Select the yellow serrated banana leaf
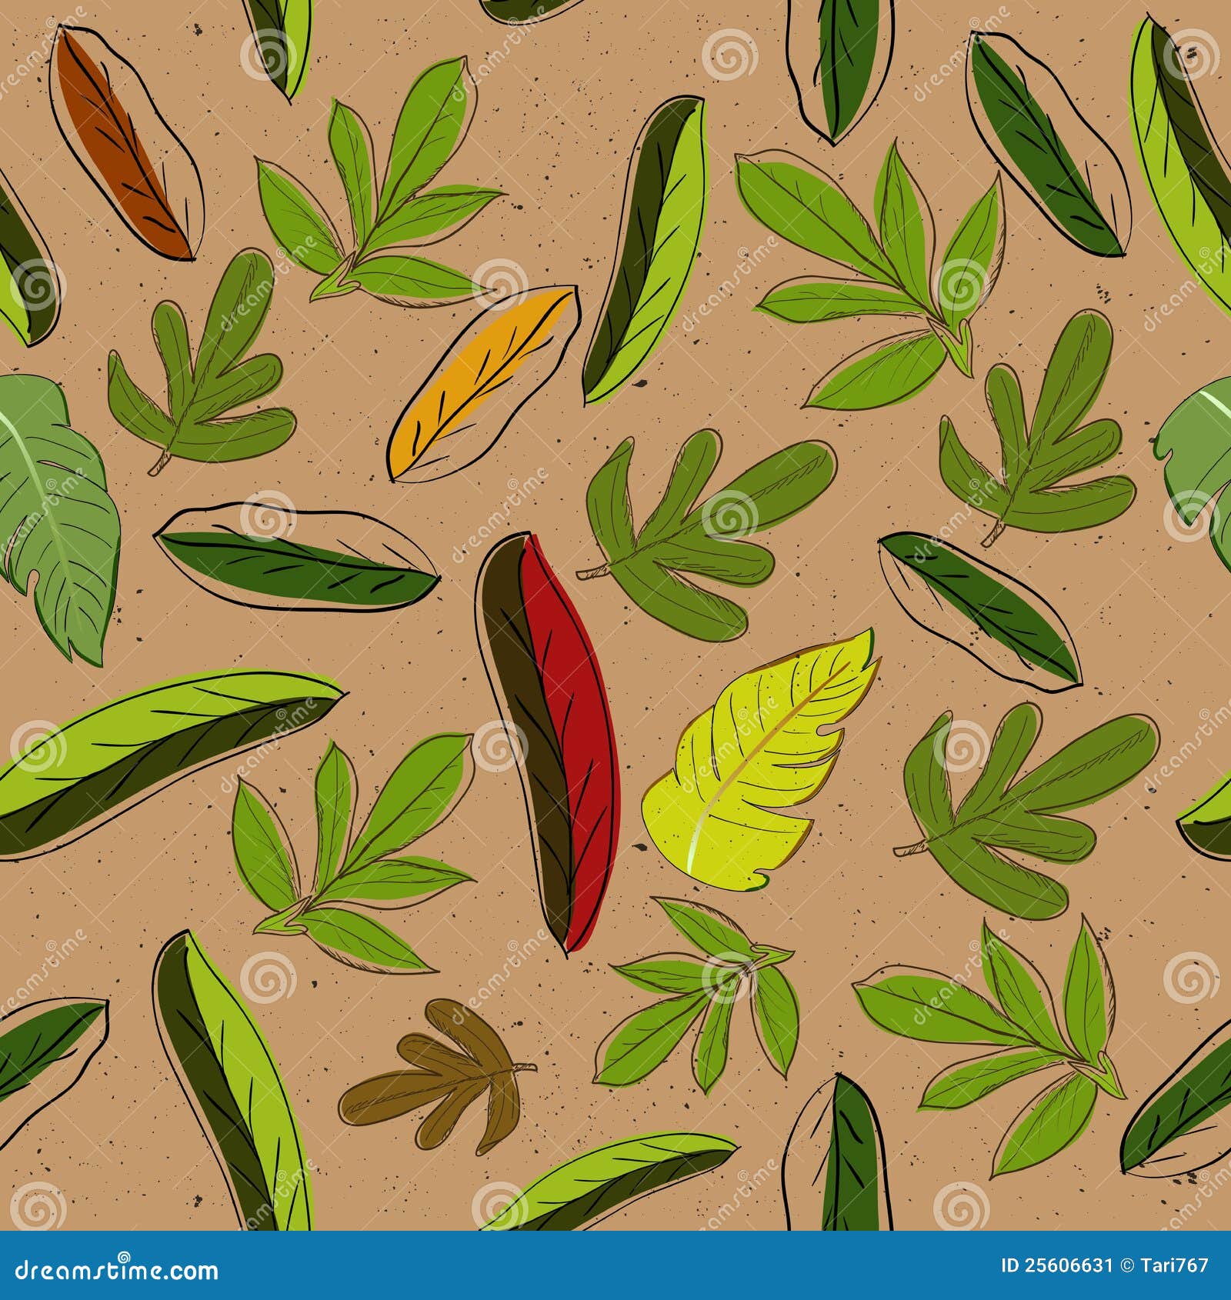The image size is (1231, 1300). pos(758,762)
